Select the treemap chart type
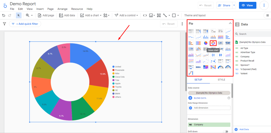The image size is (271, 133). tap(206, 67)
